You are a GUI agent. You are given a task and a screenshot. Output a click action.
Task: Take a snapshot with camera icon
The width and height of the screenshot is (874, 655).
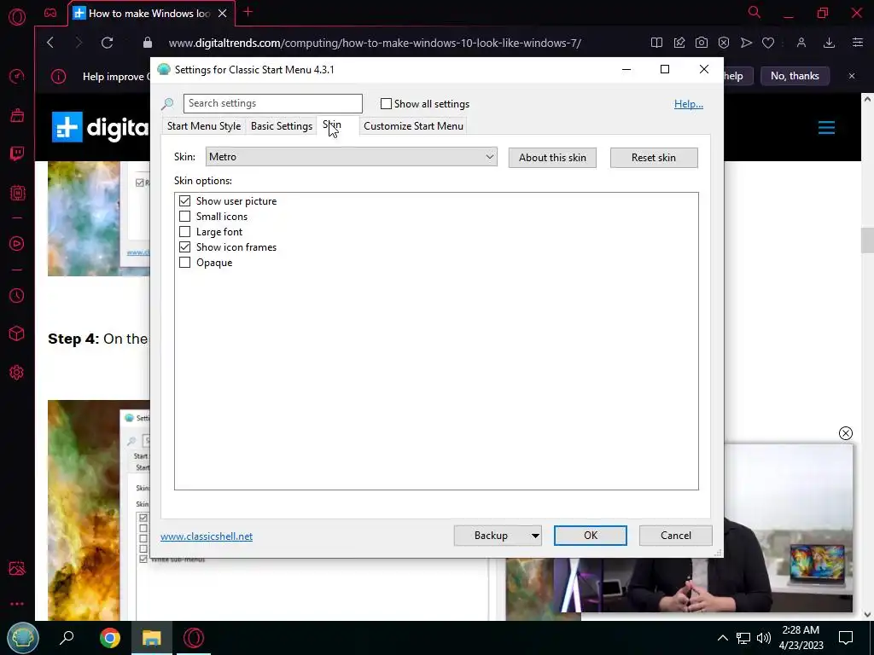pyautogui.click(x=702, y=43)
